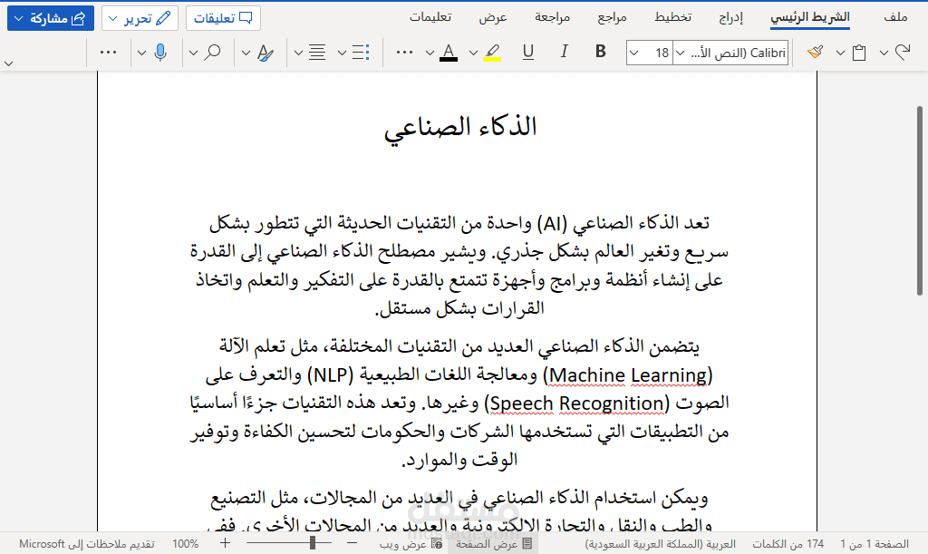Apply the current font color
The width and height of the screenshot is (928, 554).
click(448, 53)
